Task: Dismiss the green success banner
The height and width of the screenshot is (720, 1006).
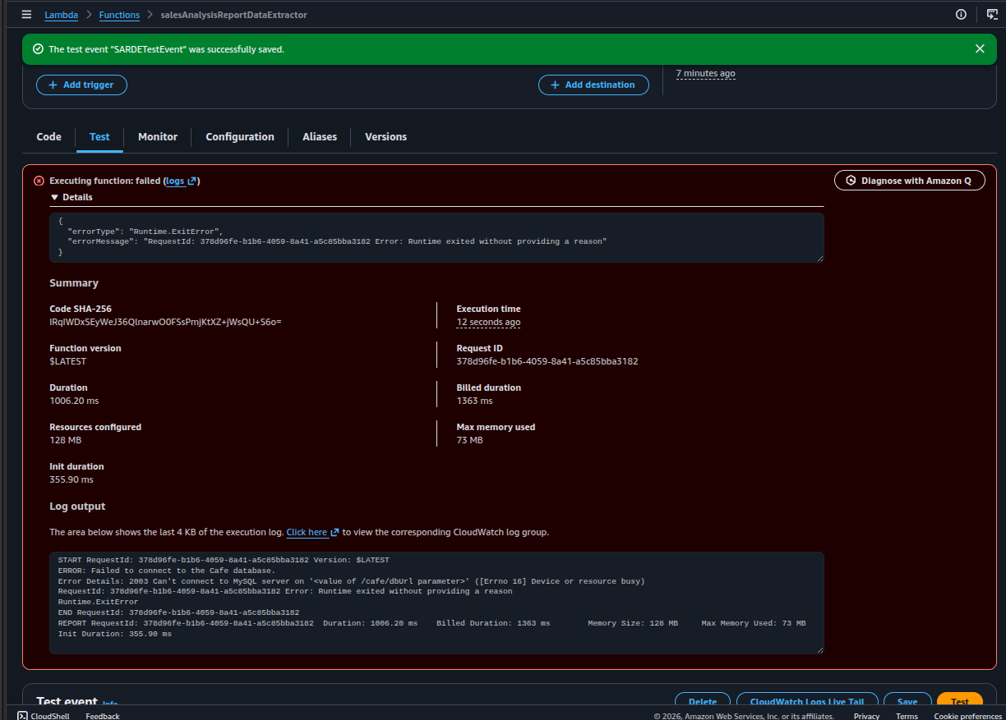Action: (x=980, y=49)
